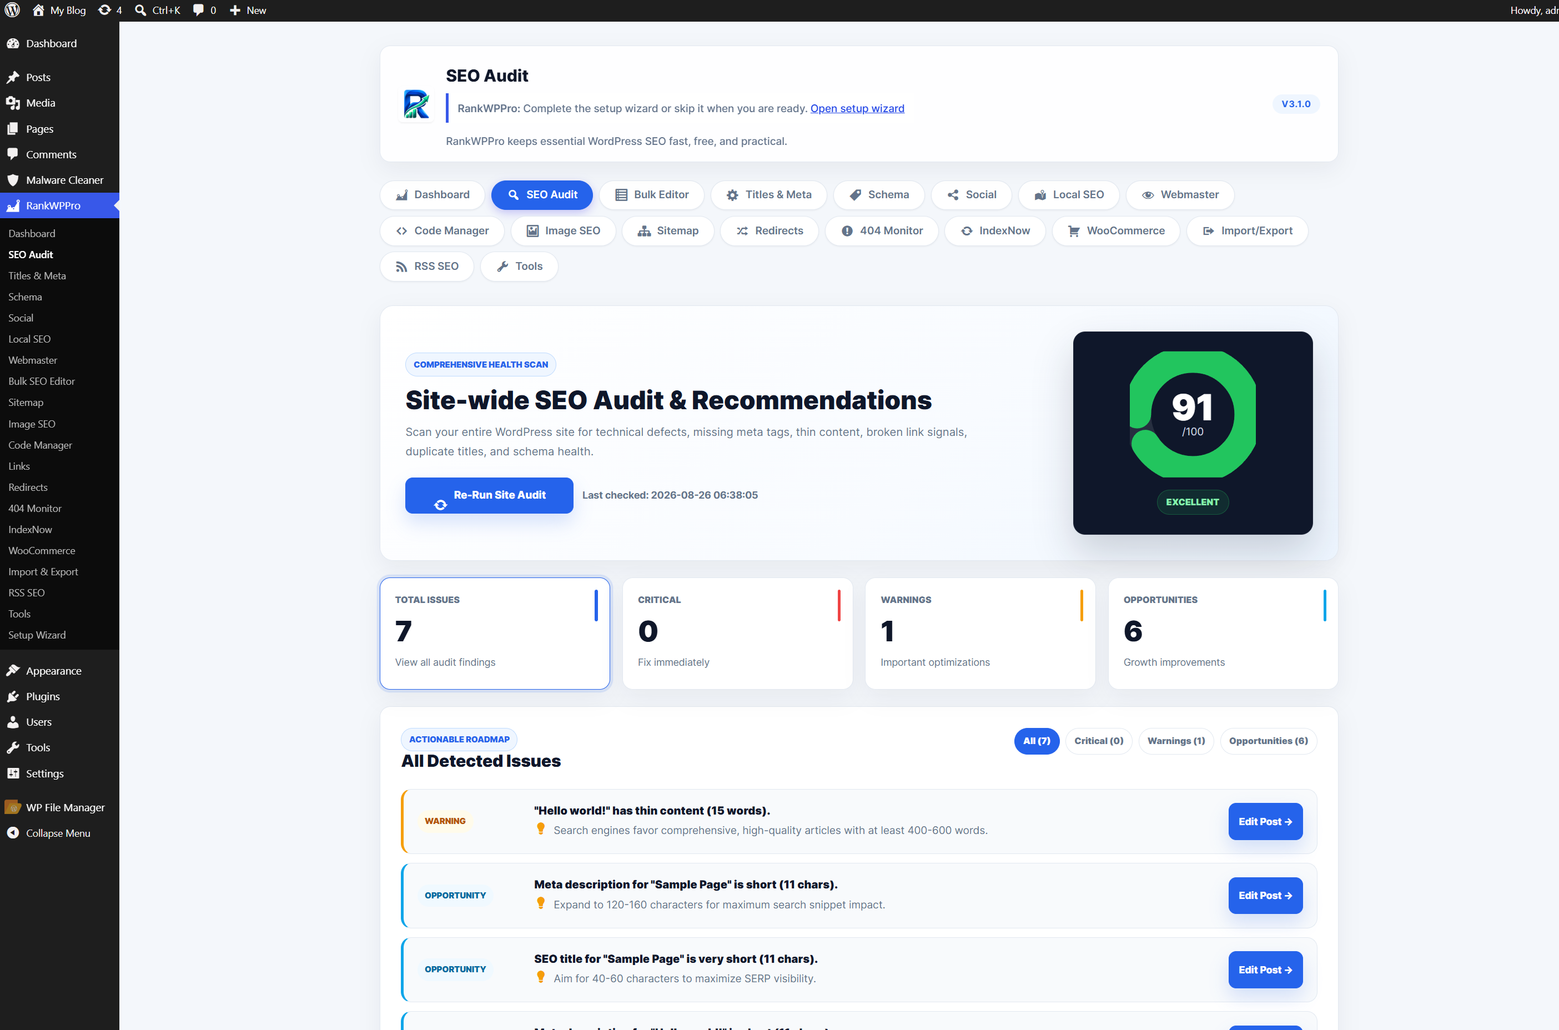Open the Social tab
Screen dimensions: 1559x1030
[x=971, y=195]
